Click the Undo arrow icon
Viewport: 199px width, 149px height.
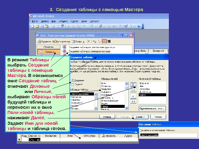point(84,26)
